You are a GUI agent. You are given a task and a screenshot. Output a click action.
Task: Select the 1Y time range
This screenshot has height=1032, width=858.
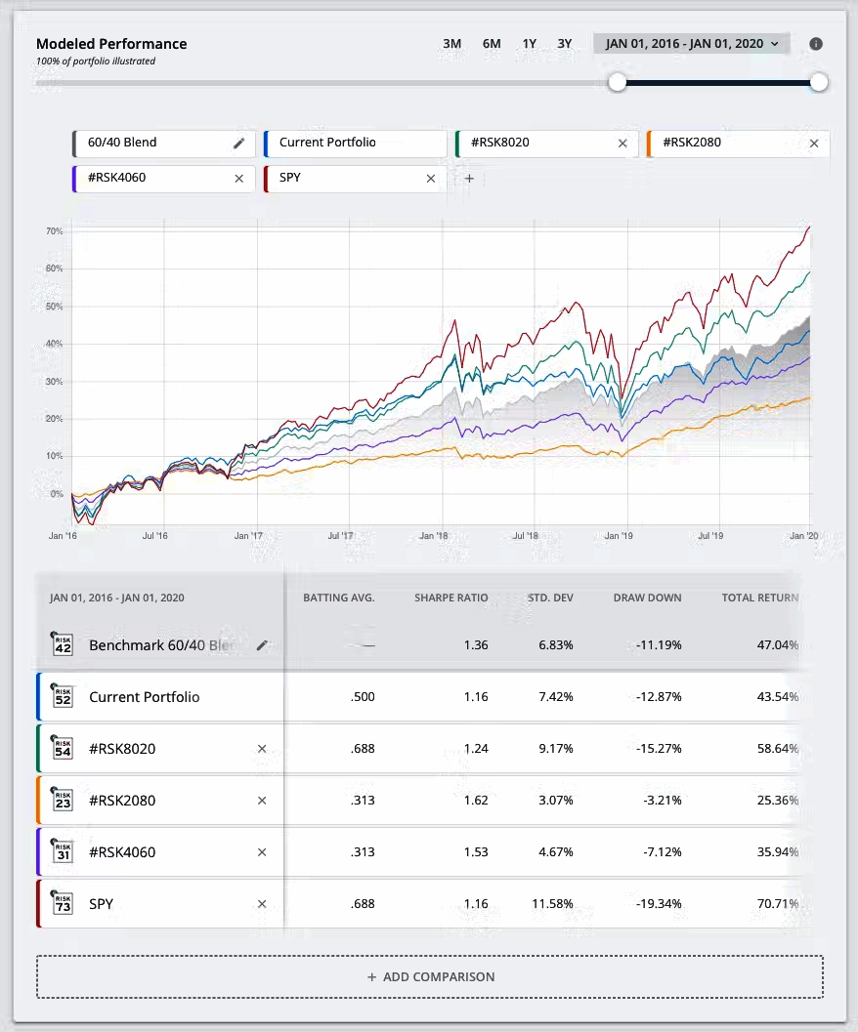[530, 44]
